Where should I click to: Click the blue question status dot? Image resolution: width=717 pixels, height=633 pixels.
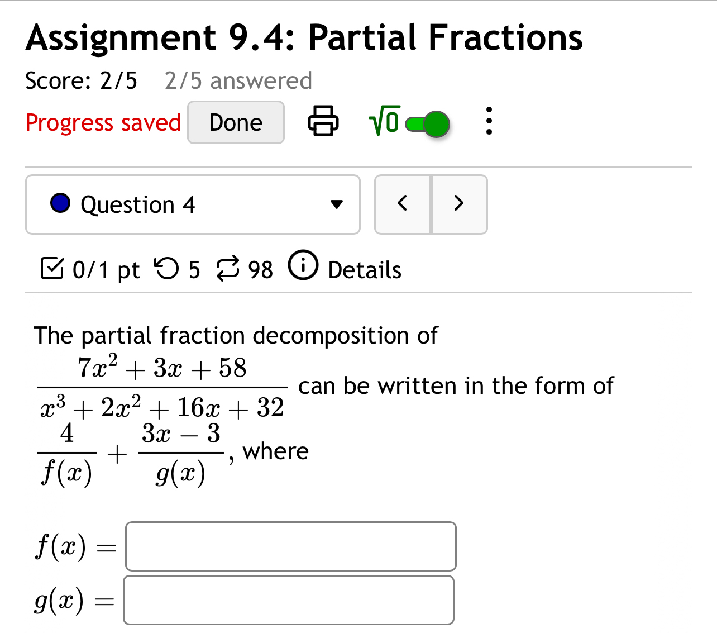[59, 203]
